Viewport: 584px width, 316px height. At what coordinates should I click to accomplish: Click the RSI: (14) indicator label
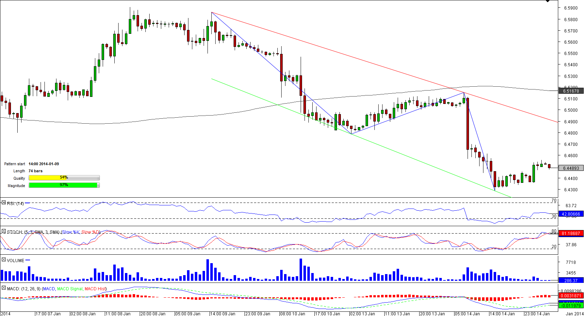(16, 204)
